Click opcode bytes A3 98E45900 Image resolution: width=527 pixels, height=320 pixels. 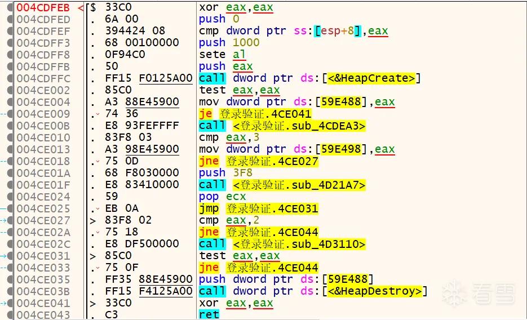click(x=142, y=149)
